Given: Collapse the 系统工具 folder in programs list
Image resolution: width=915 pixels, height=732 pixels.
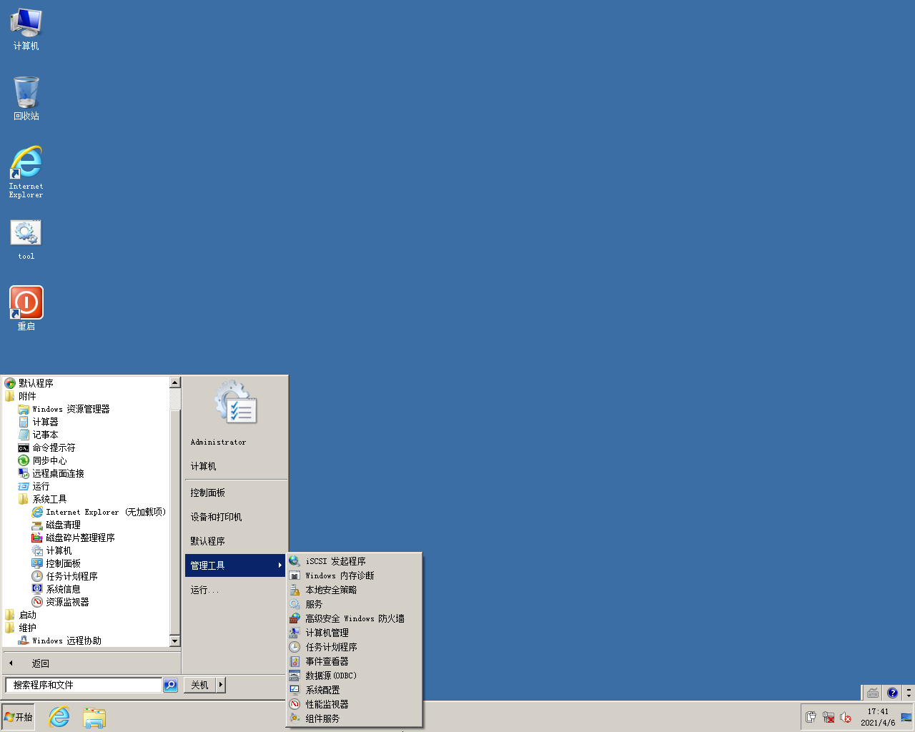Looking at the screenshot, I should click(x=49, y=499).
